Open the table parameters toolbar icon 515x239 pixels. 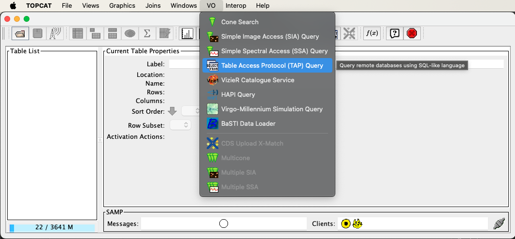point(95,33)
